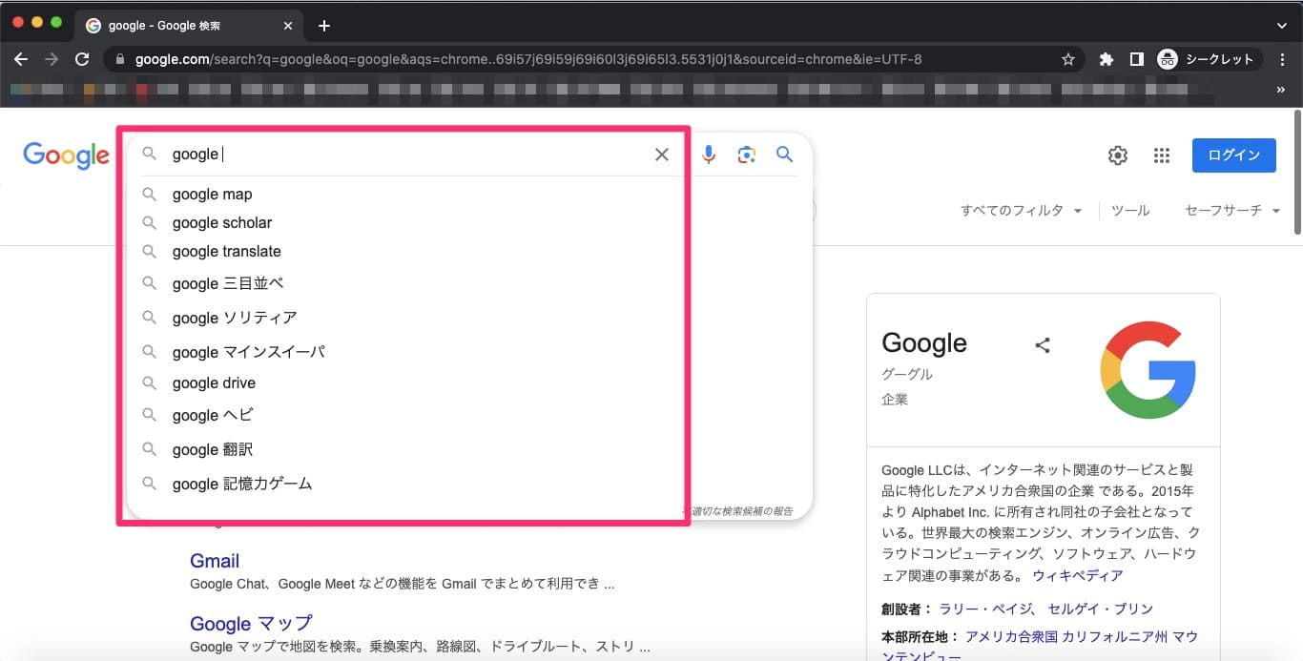The width and height of the screenshot is (1303, 661).
Task: Click the ツール button
Action: [x=1130, y=210]
